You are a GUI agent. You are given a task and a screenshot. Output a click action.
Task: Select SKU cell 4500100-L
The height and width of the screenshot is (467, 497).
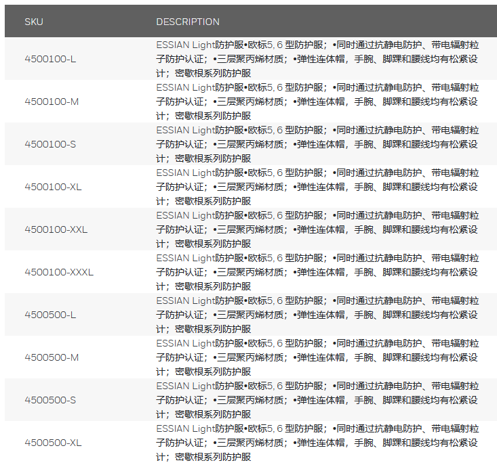point(50,59)
